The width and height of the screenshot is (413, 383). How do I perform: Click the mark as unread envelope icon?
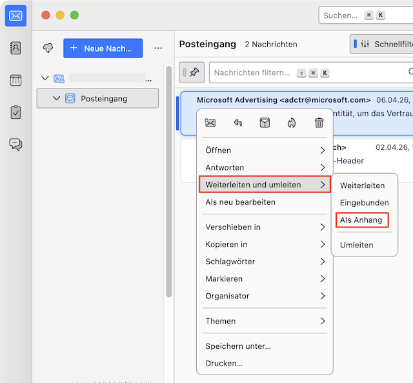tap(210, 123)
